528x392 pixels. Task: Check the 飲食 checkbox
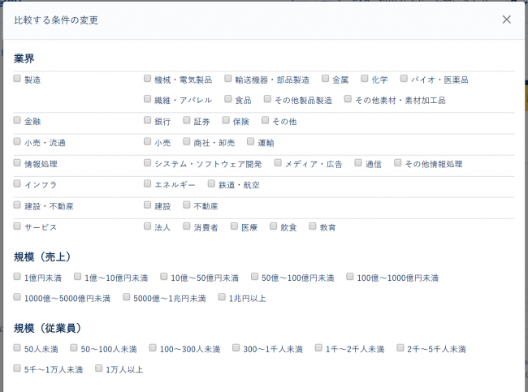273,226
